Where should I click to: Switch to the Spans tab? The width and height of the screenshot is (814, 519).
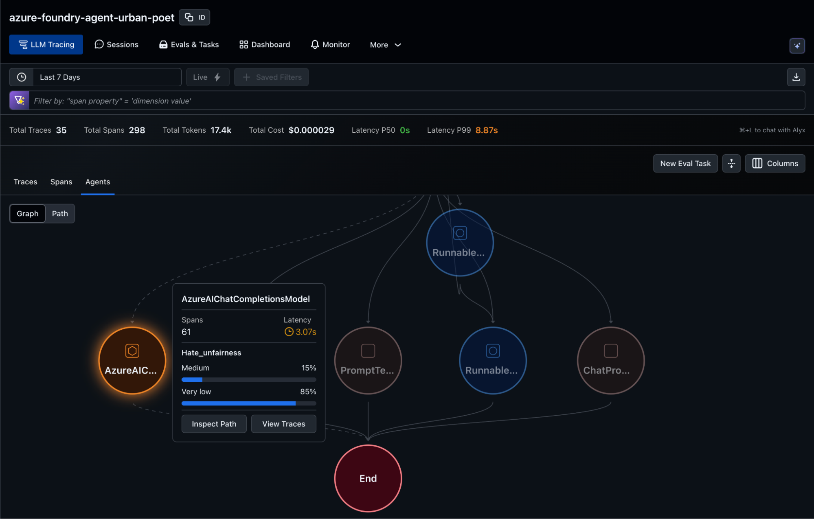pos(61,182)
